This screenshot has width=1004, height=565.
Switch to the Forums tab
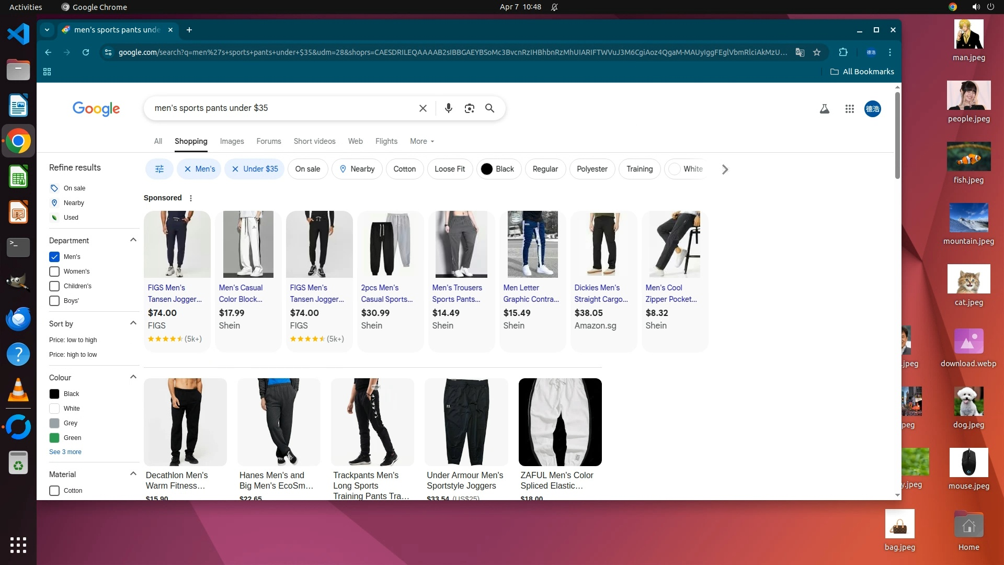click(268, 141)
